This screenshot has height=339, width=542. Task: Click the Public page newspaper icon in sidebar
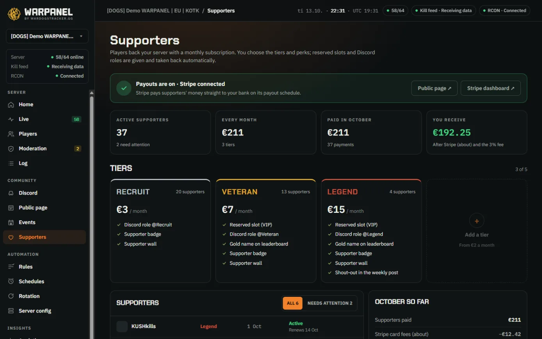[11, 208]
